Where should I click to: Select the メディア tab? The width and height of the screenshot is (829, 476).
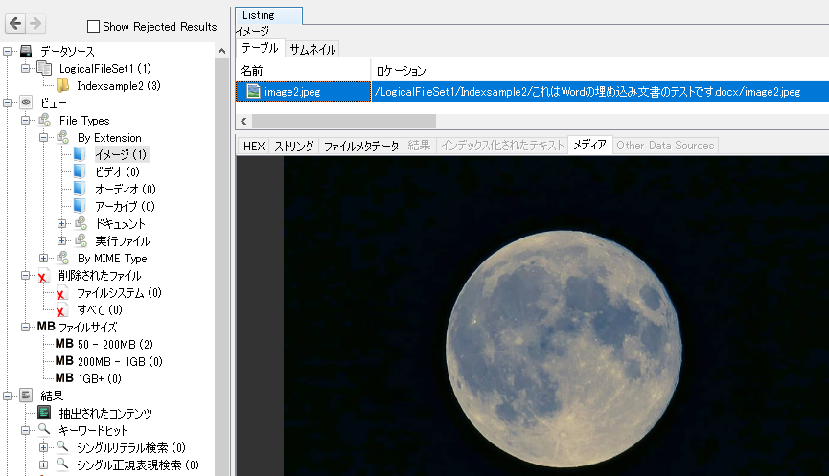[589, 145]
